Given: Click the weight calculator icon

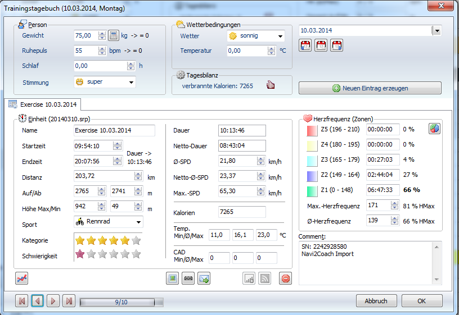Looking at the screenshot, I should pyautogui.click(x=113, y=35).
